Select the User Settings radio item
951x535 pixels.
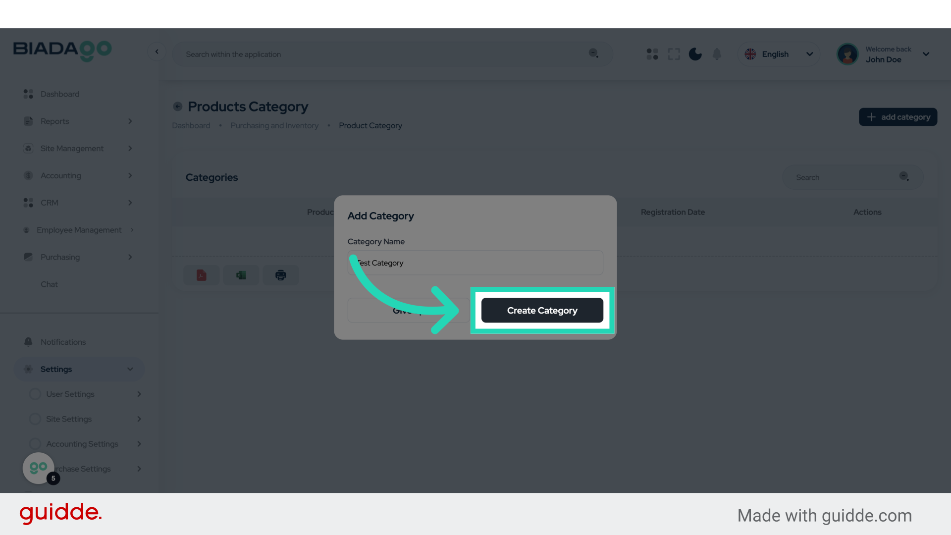point(35,394)
